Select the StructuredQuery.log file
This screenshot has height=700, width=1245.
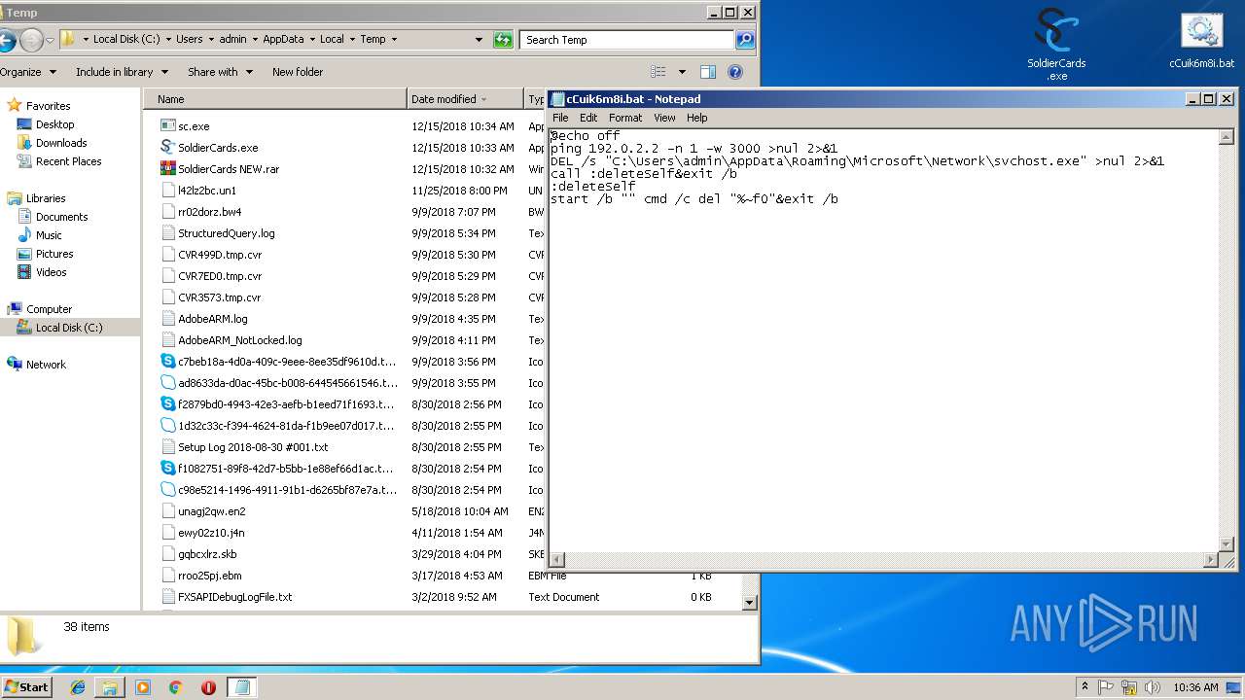tap(226, 233)
